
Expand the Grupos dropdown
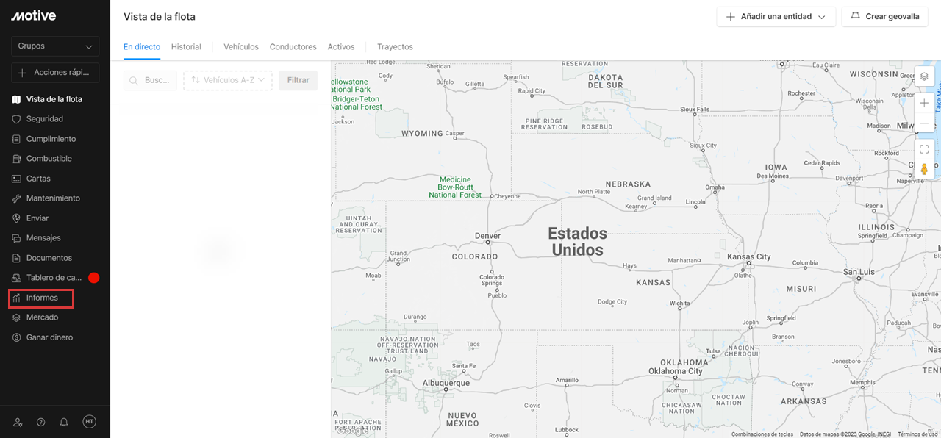(55, 46)
